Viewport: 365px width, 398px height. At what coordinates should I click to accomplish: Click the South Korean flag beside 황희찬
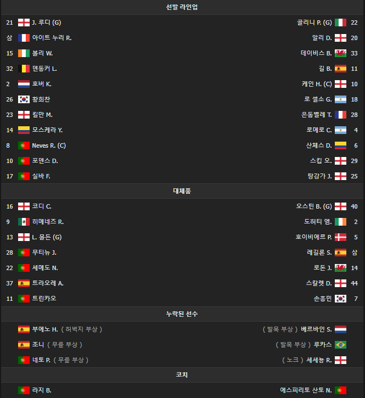tap(24, 99)
